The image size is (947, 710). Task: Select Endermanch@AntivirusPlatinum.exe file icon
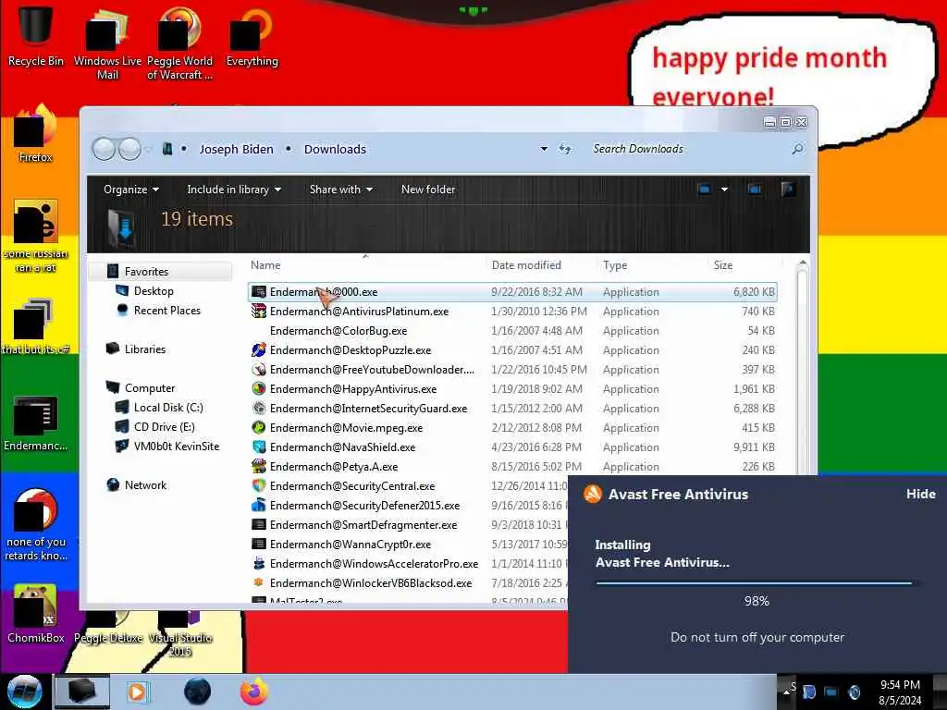point(259,312)
